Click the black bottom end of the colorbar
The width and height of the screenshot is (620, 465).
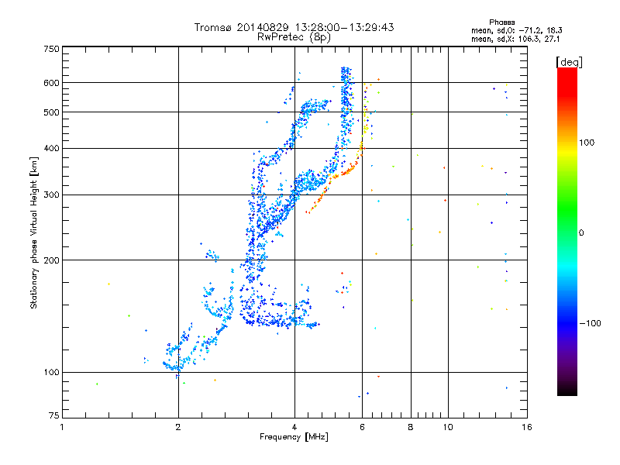(x=567, y=390)
